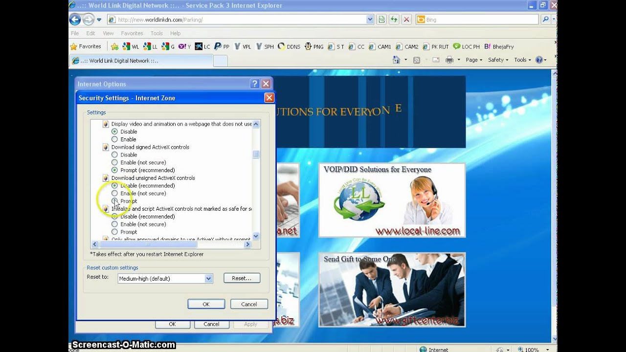Expand the Home button dropdown arrow
The width and height of the screenshot is (626, 352).
click(405, 60)
